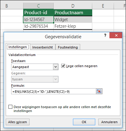The height and width of the screenshot is (131, 126).
Task: Click the OK button
Action: point(84,122)
